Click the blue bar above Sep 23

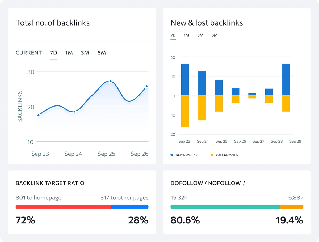click(x=184, y=79)
